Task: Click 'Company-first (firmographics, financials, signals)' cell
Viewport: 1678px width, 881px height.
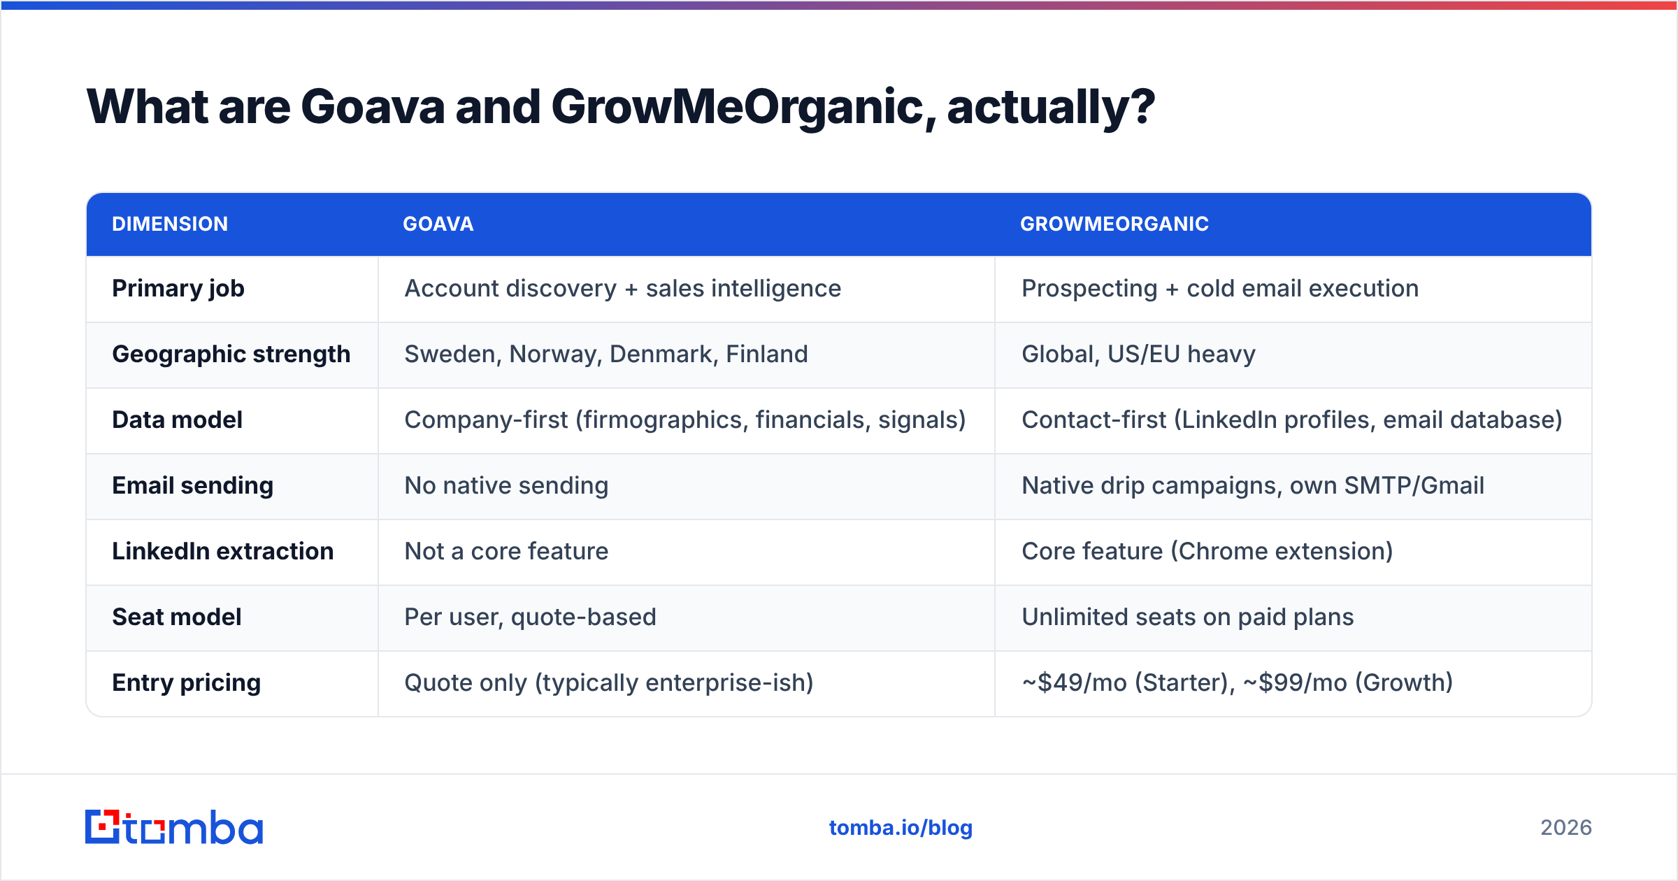Action: [685, 420]
